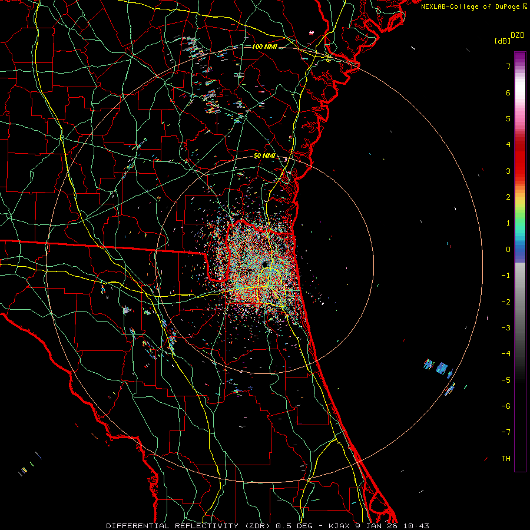The height and width of the screenshot is (530, 530).
Task: Click the 9 JAN 26 date text
Action: [377, 526]
